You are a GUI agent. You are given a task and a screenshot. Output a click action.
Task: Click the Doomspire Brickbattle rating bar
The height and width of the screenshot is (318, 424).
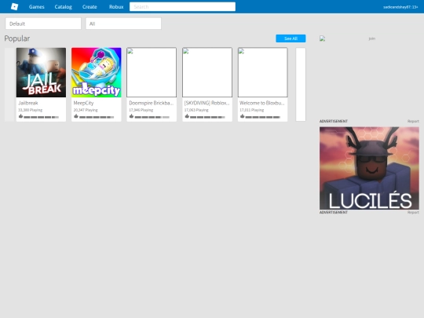[152, 117]
